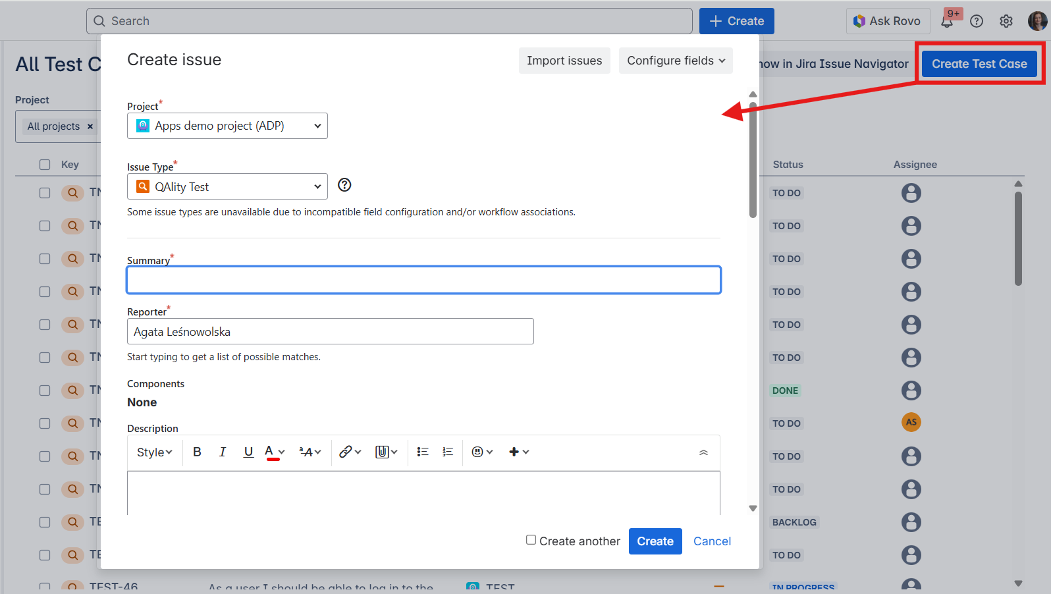Viewport: 1051px width, 594px height.
Task: Click the blue Create button in the top bar
Action: (737, 21)
